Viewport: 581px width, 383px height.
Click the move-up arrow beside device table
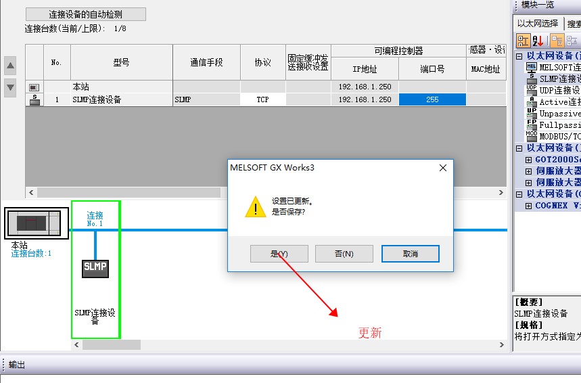point(10,66)
